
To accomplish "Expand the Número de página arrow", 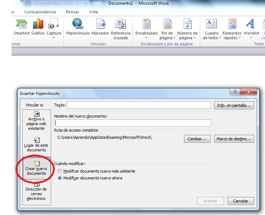I will tap(194, 38).
